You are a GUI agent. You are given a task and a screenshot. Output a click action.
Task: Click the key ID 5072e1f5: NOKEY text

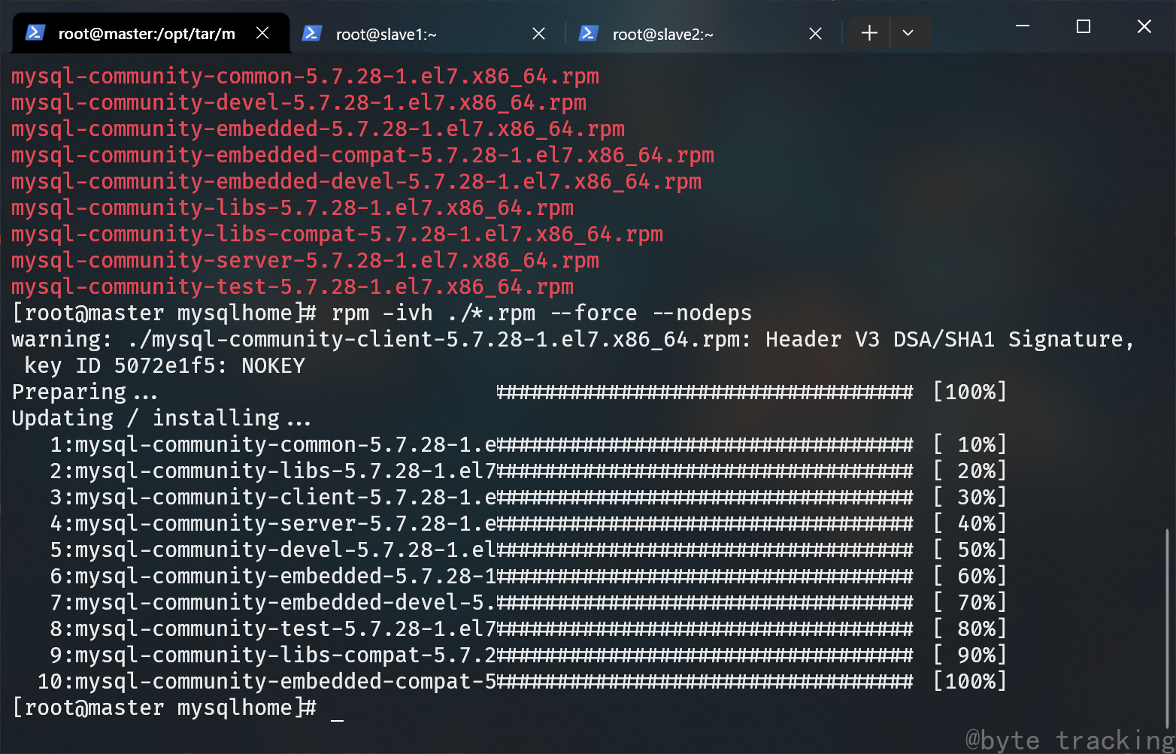(x=165, y=366)
